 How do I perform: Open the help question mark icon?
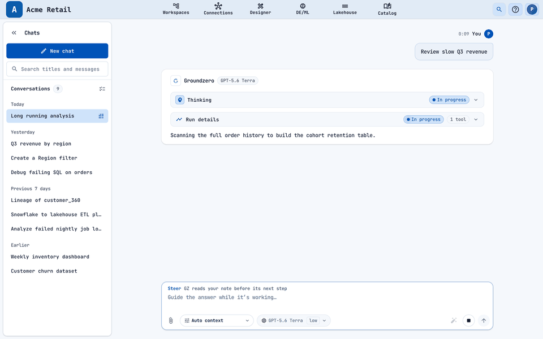coord(515,10)
